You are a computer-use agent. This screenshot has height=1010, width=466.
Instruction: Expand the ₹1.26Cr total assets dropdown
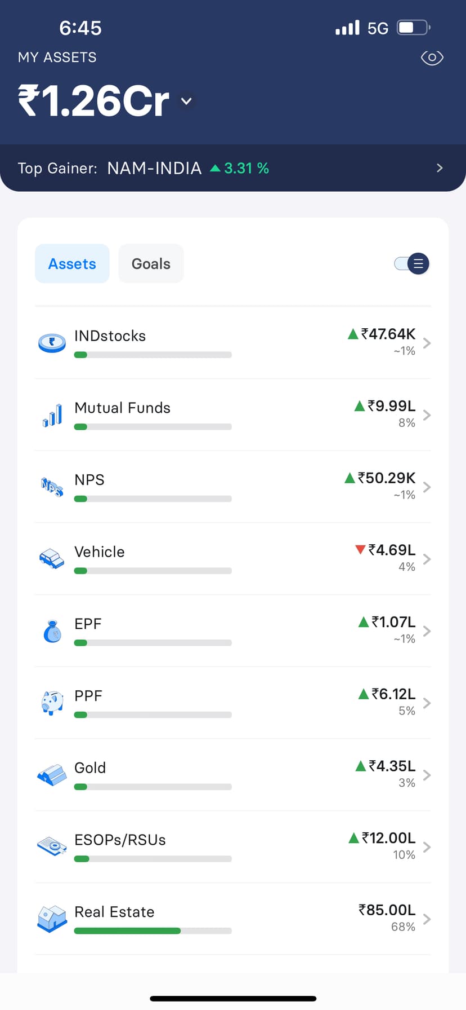tap(186, 102)
